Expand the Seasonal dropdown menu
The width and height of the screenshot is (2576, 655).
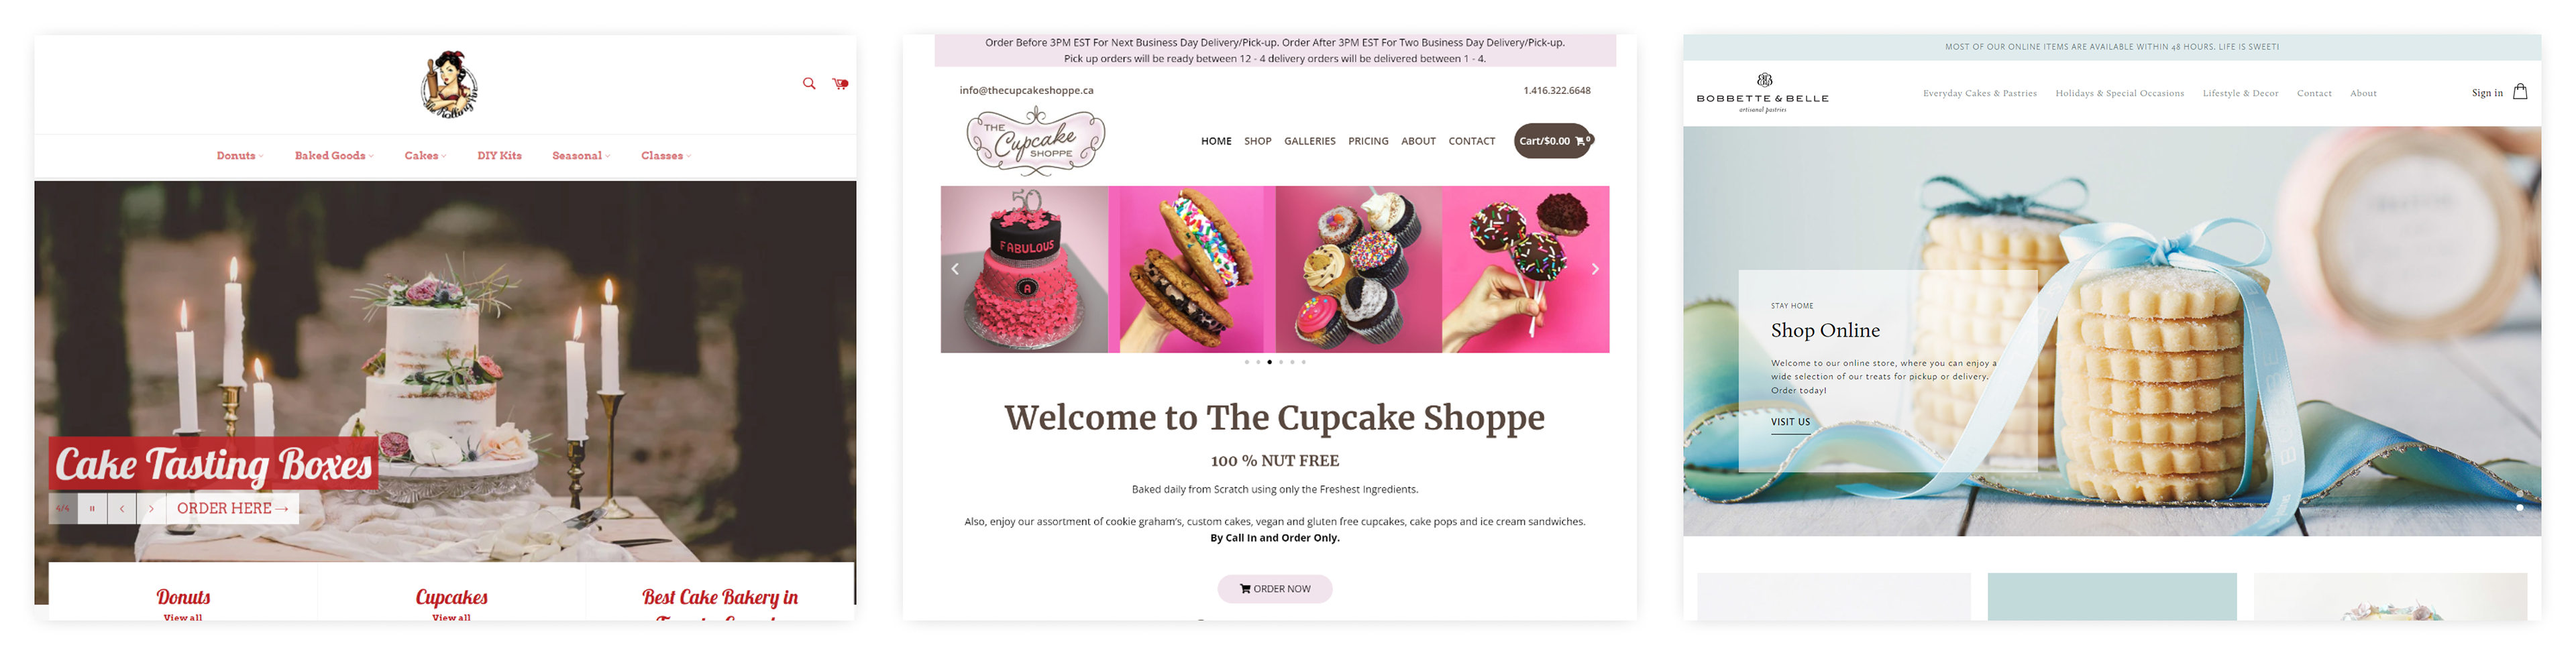pyautogui.click(x=581, y=155)
